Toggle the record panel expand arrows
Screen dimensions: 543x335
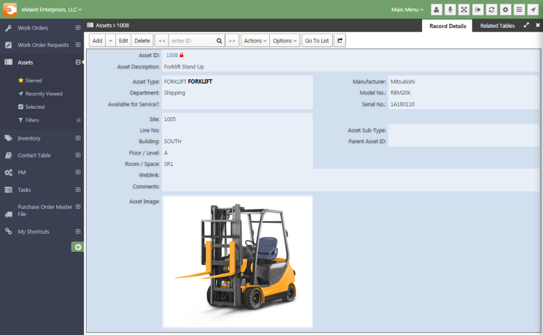(526, 25)
